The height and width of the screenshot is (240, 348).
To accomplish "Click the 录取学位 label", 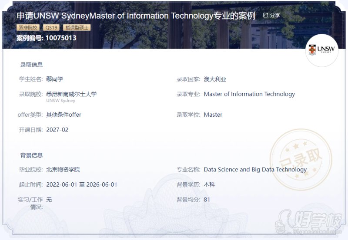I will 188,115.
